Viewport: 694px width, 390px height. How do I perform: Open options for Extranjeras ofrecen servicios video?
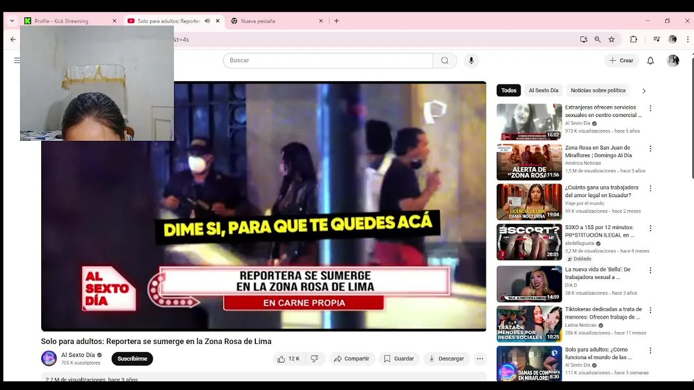click(x=651, y=108)
